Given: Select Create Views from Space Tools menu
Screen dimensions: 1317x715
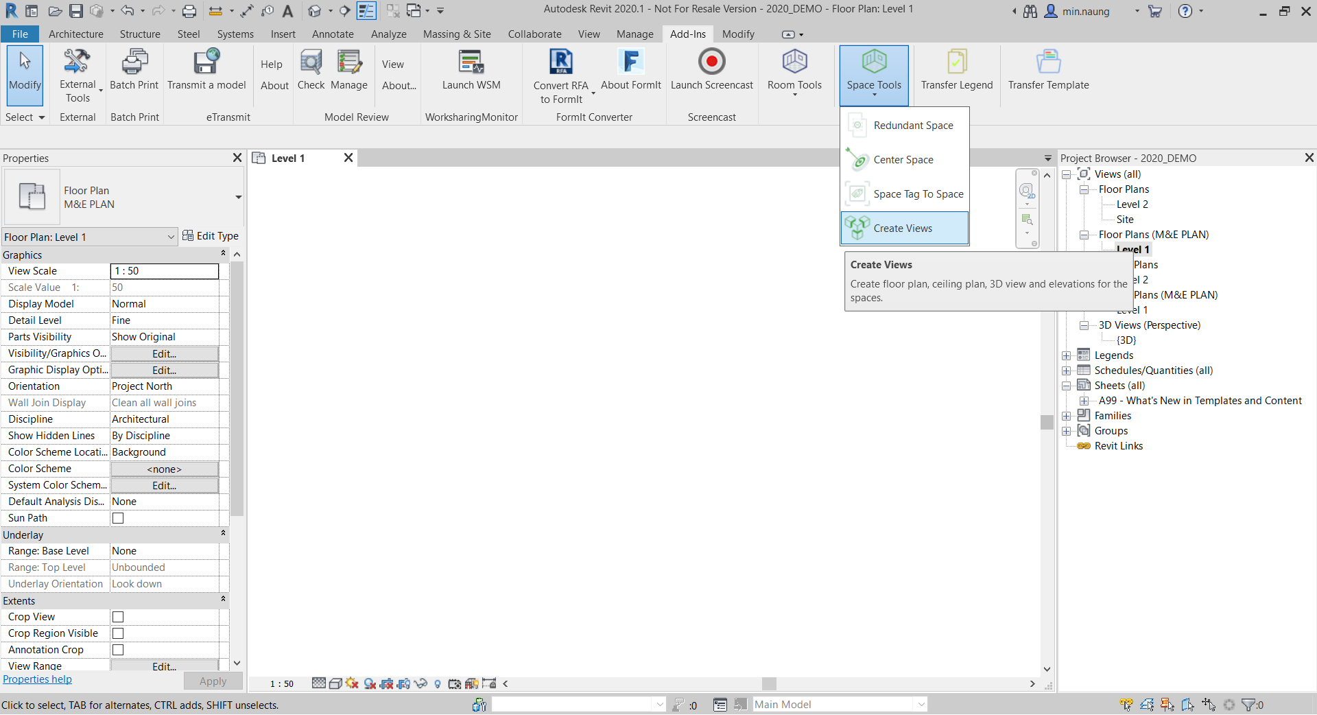Looking at the screenshot, I should click(903, 228).
